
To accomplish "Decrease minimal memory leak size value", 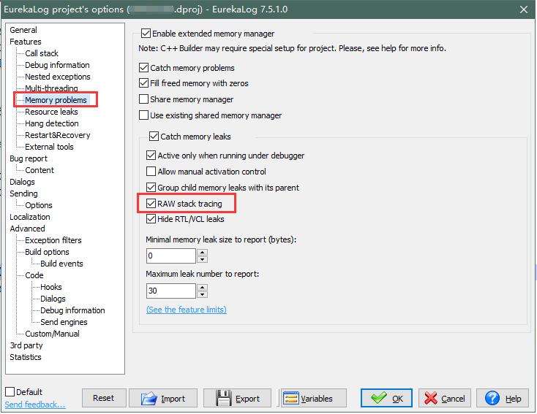I will (x=203, y=259).
